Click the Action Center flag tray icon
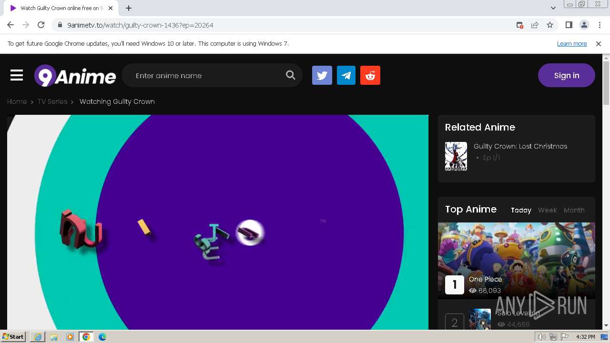This screenshot has width=610, height=343. coord(564,337)
